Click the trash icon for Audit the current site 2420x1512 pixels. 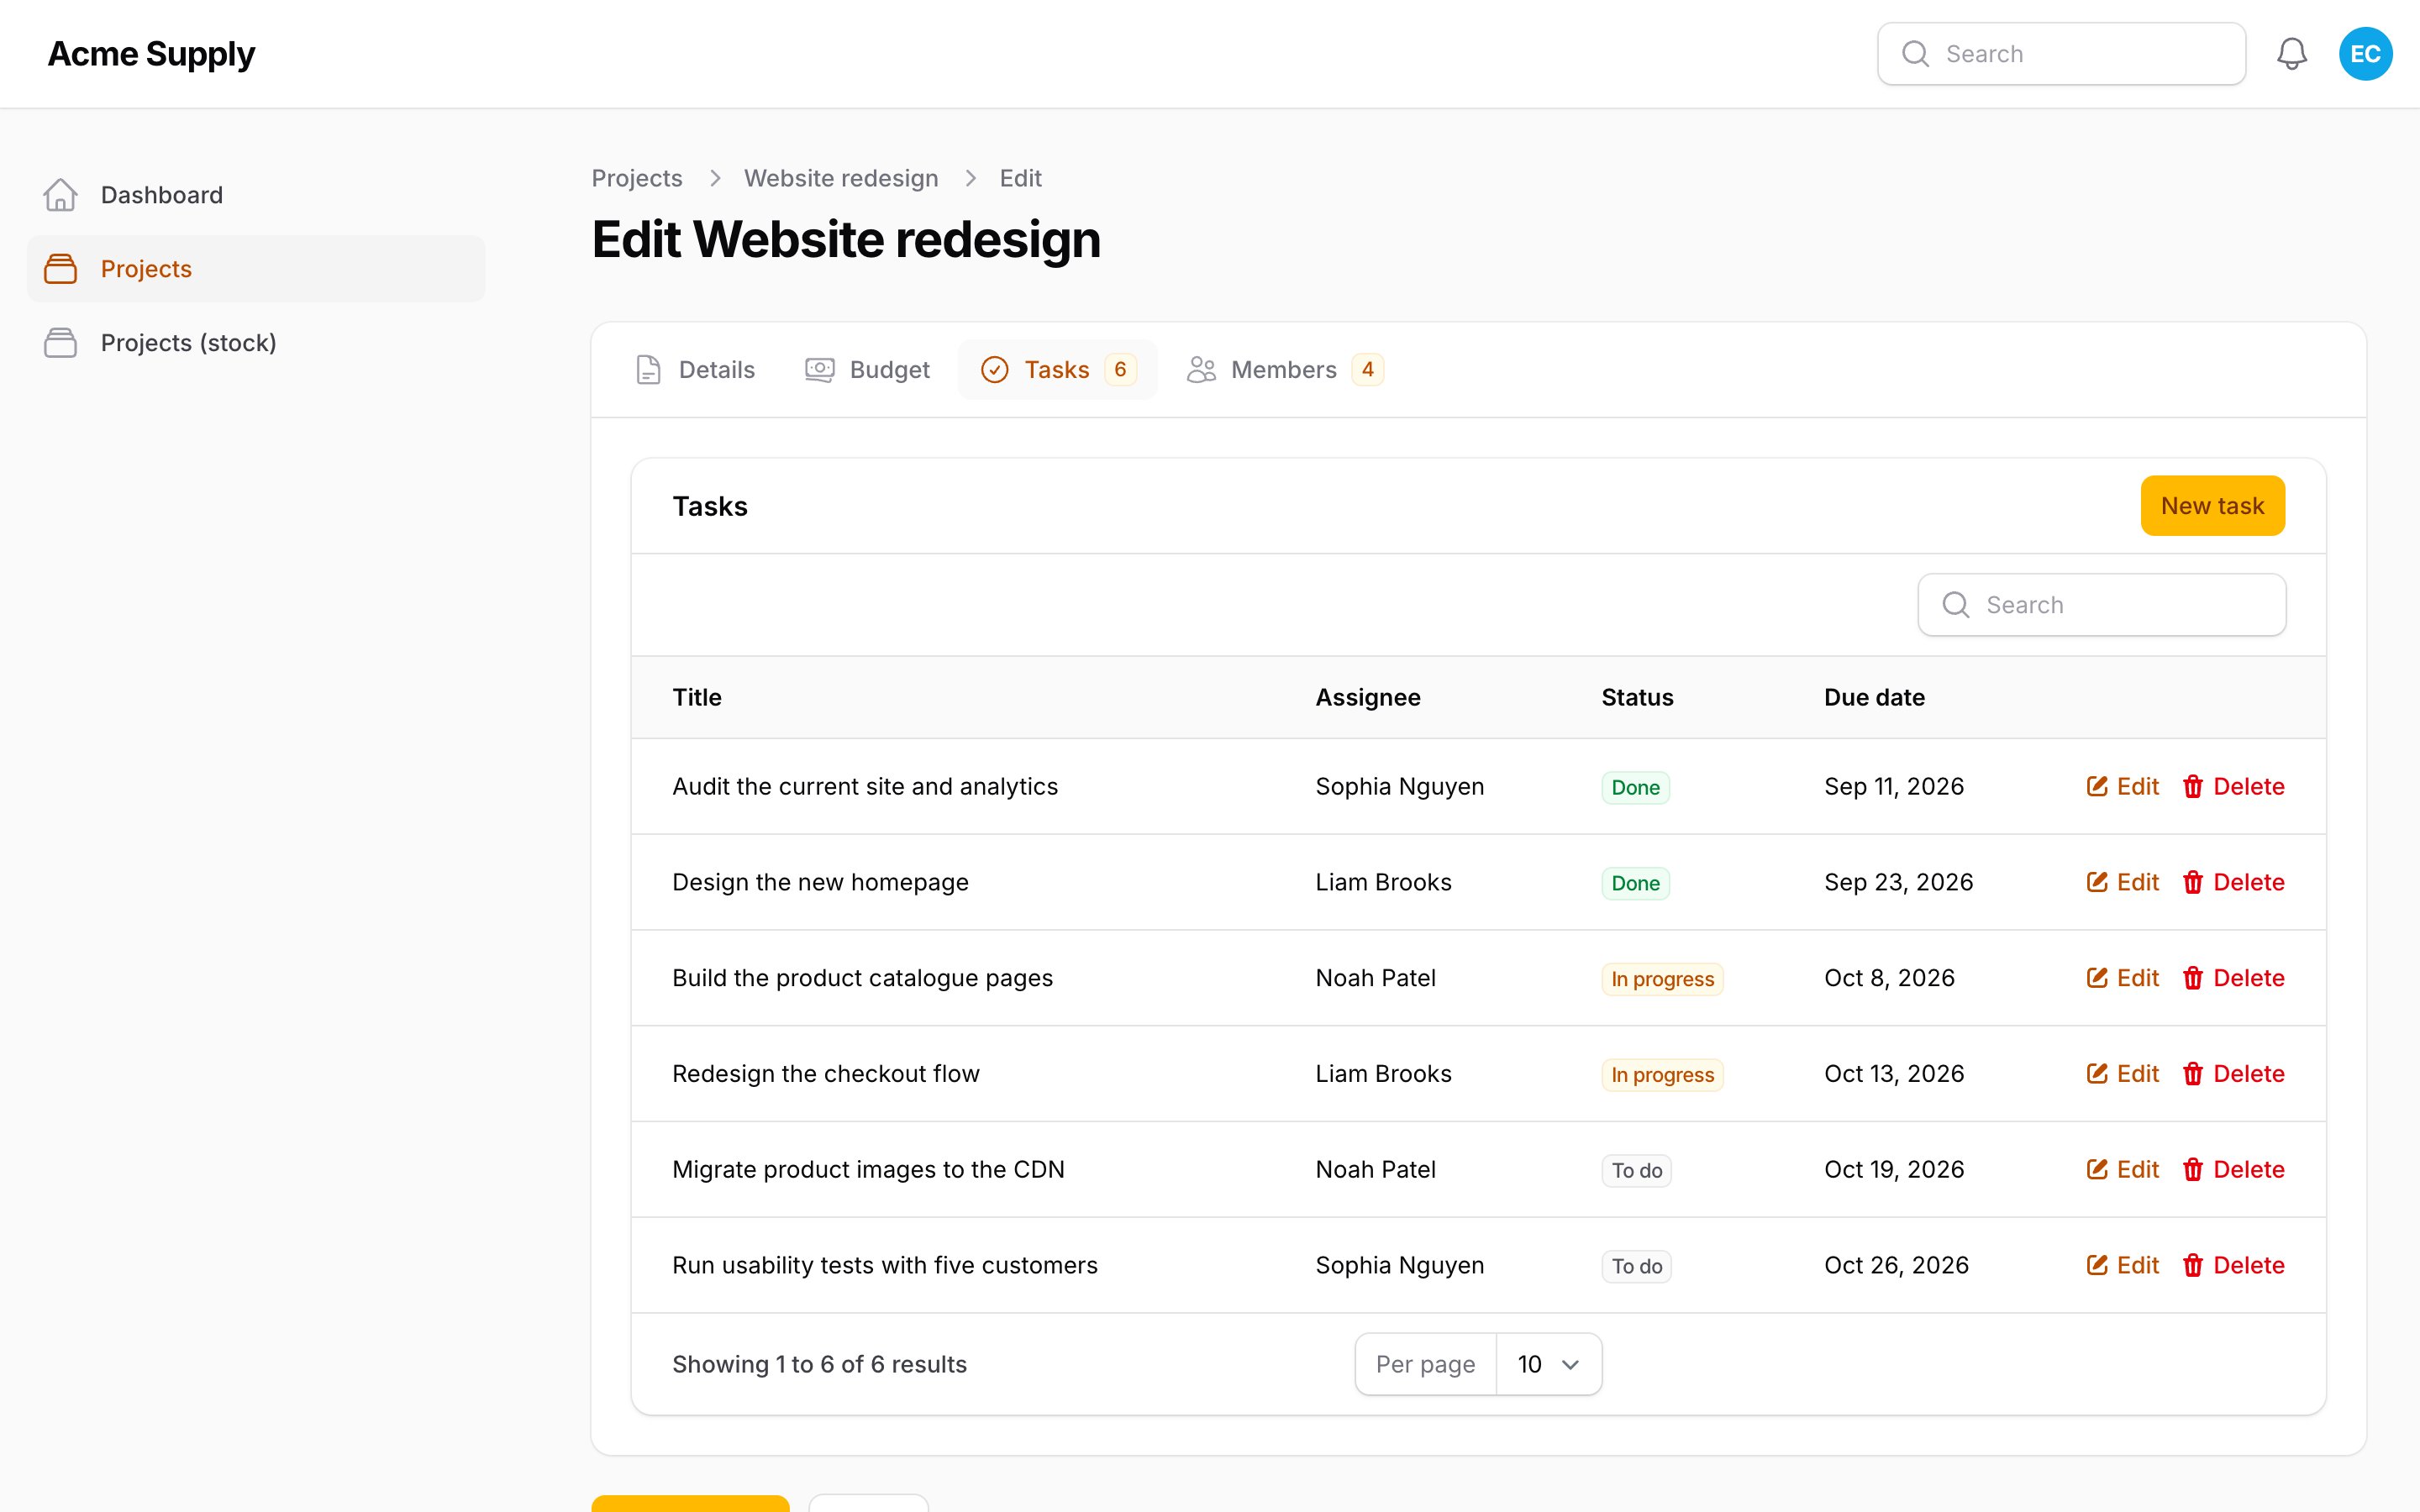point(2193,787)
